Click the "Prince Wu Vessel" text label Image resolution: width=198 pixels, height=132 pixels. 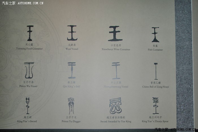[x=28, y=86]
